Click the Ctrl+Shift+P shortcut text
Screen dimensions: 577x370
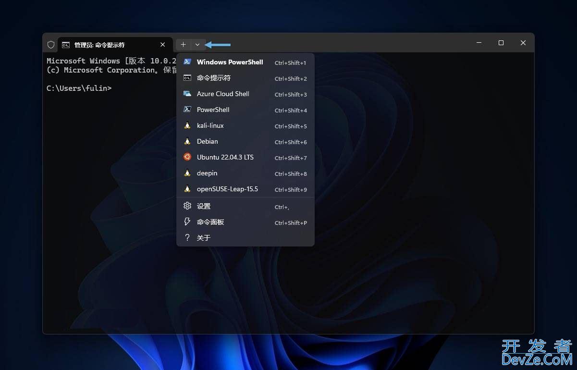[291, 222]
